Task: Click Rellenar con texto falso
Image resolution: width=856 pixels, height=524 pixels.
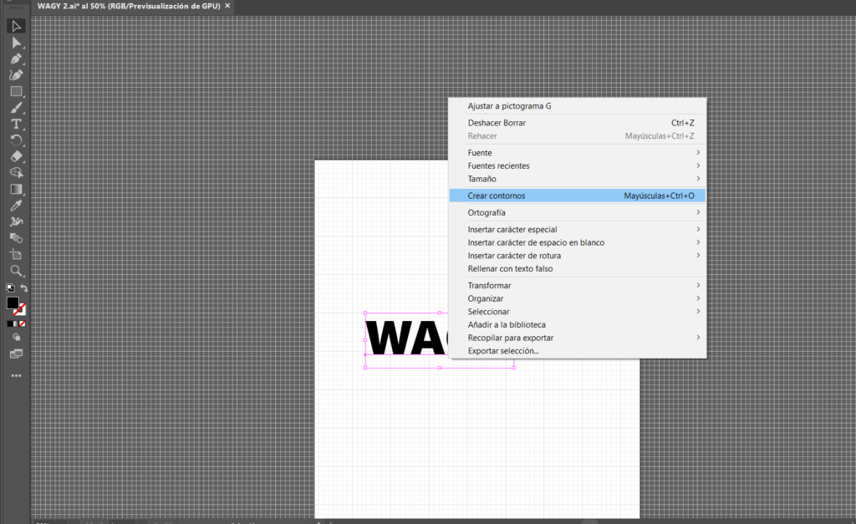Action: pos(510,269)
